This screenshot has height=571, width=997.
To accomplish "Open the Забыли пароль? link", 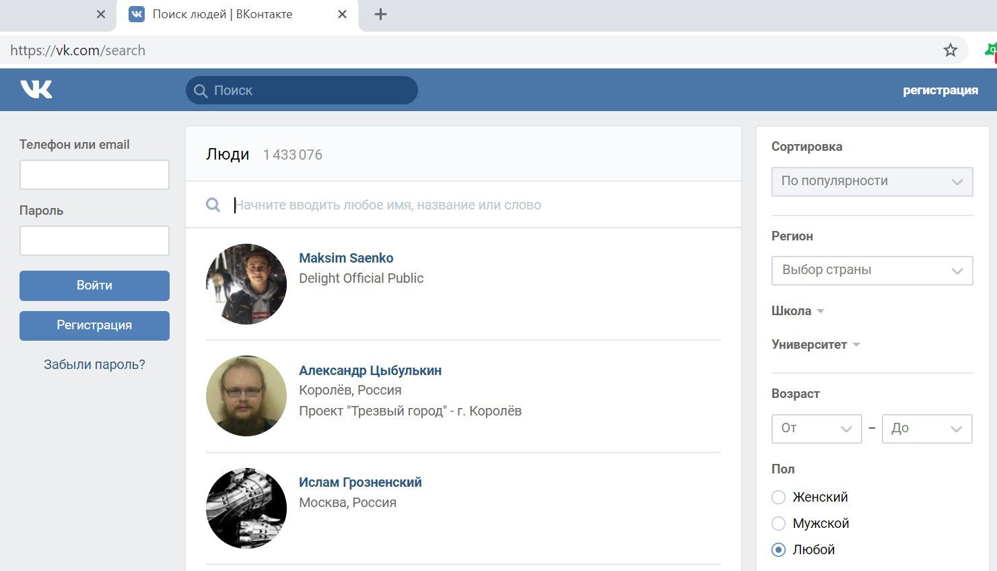I will coord(94,364).
